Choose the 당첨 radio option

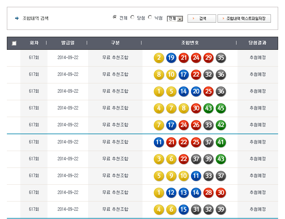133,18
